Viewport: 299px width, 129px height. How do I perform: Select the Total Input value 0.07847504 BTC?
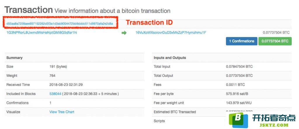(x=239, y=67)
